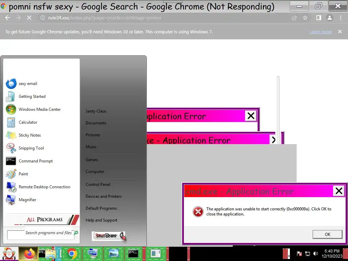Click the Chrome address bar URL
The image size is (348, 261).
104,18
